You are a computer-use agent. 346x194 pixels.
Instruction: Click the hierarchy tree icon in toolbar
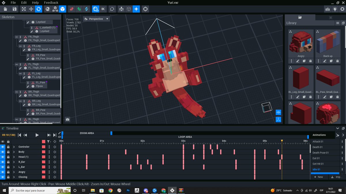pos(121,9)
